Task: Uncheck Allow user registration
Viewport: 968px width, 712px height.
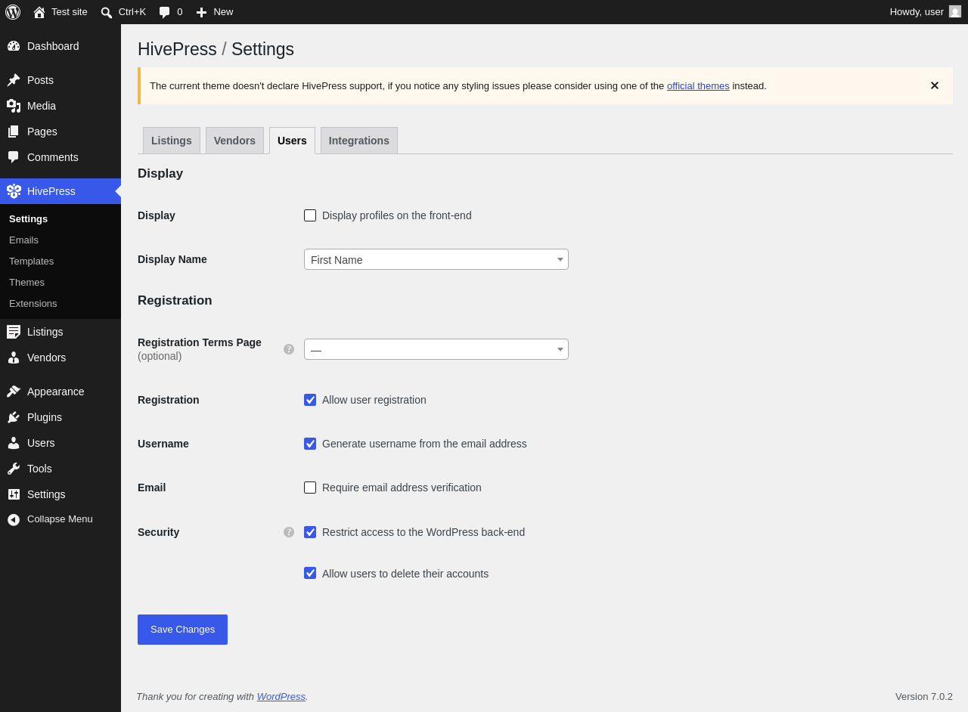Action: [x=310, y=400]
